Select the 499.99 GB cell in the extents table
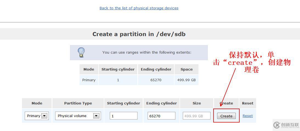 coord(186,80)
